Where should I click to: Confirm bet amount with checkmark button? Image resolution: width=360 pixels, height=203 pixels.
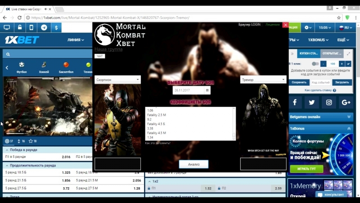click(x=348, y=64)
